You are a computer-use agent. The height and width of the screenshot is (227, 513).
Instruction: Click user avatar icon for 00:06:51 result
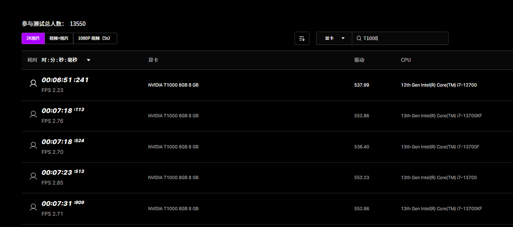pos(33,84)
